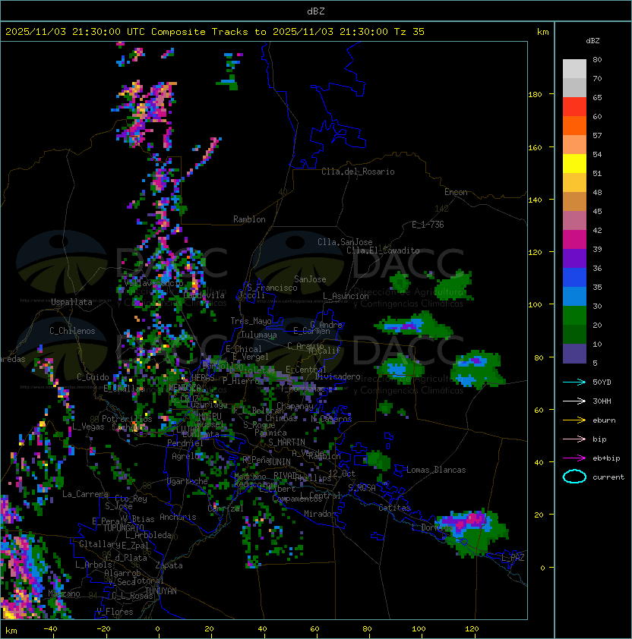Image resolution: width=632 pixels, height=639 pixels.
Task: Click the 'TUPUNGATO' map label
Action: tap(123, 528)
